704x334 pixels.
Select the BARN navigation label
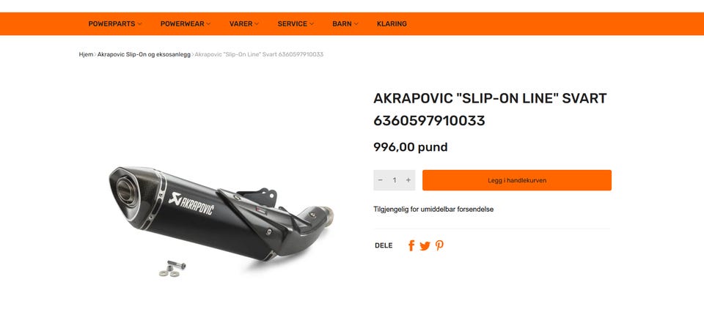coord(342,23)
